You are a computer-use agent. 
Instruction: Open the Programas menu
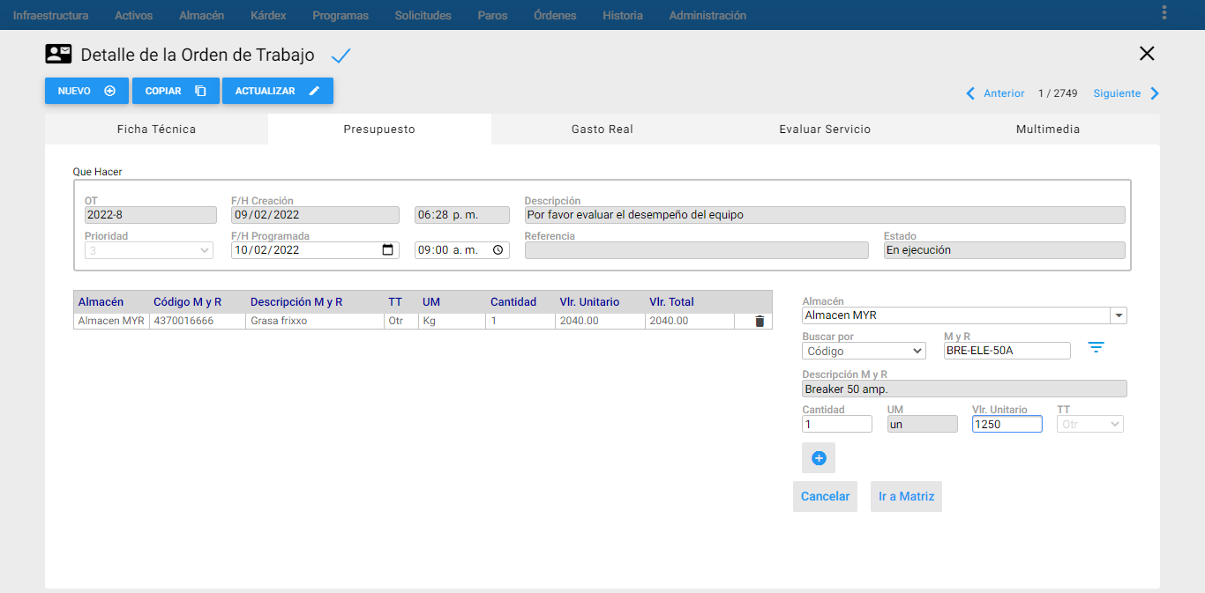(341, 15)
